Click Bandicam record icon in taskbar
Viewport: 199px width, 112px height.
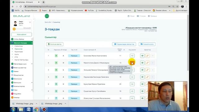pos(44,110)
